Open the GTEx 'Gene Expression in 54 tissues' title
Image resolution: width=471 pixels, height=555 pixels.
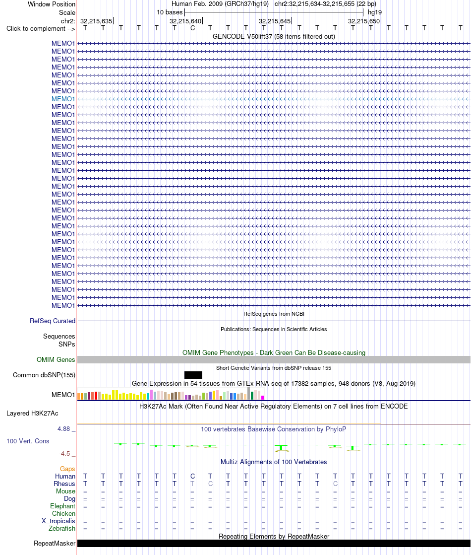pyautogui.click(x=274, y=384)
